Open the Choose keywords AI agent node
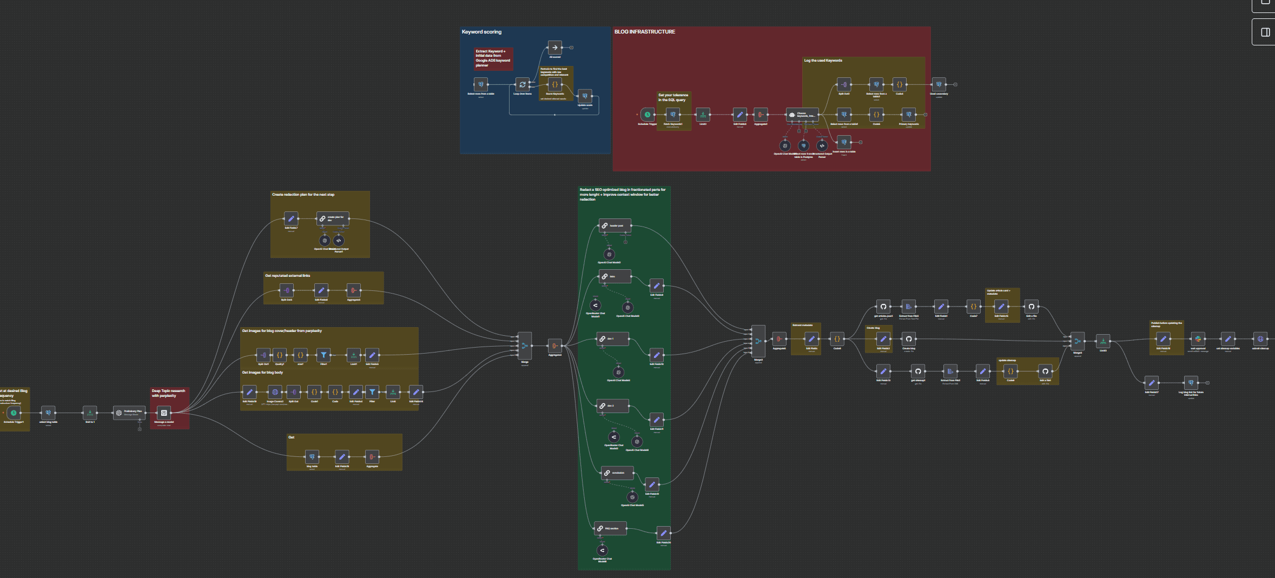Image resolution: width=1275 pixels, height=578 pixels. click(802, 115)
